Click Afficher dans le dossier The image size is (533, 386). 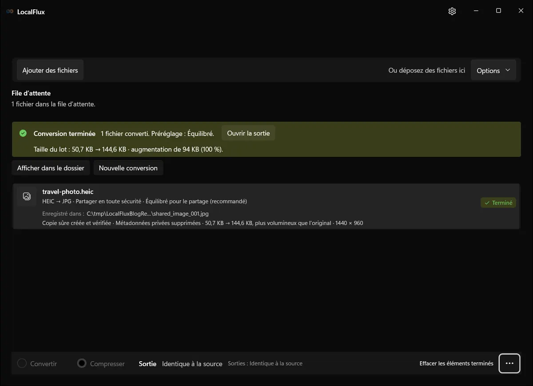click(x=51, y=168)
